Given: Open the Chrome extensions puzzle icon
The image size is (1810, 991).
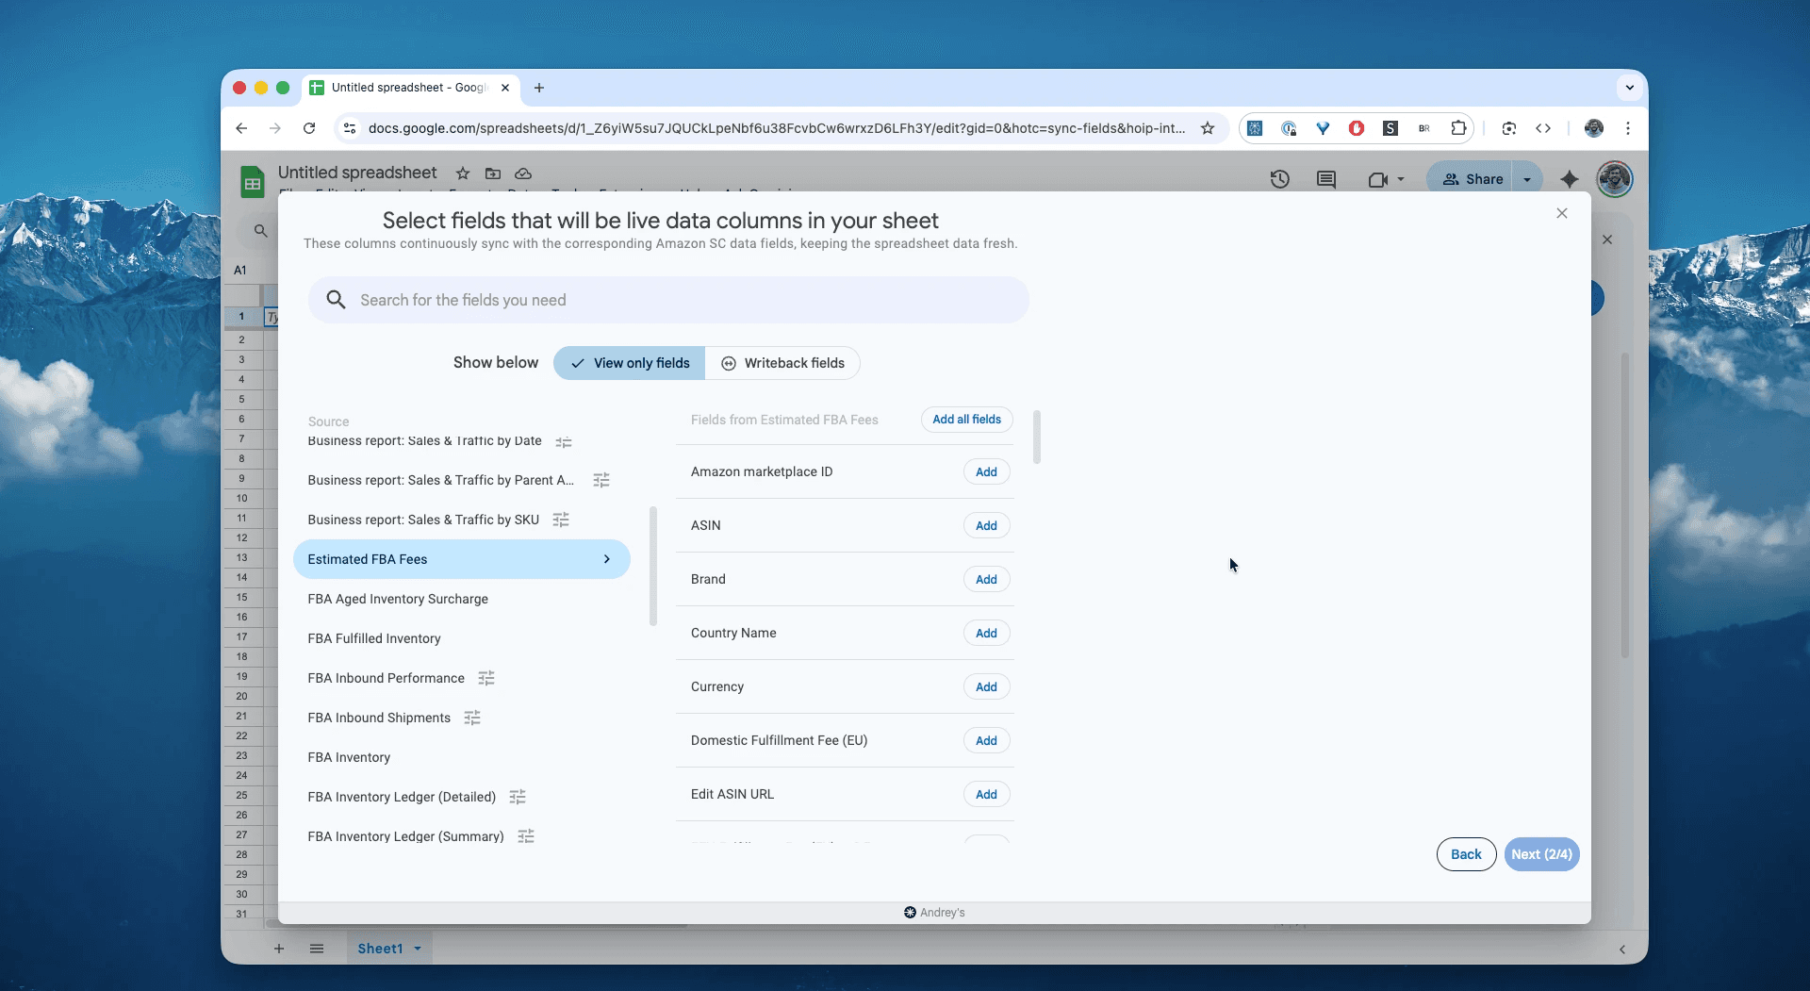Looking at the screenshot, I should pos(1458,128).
